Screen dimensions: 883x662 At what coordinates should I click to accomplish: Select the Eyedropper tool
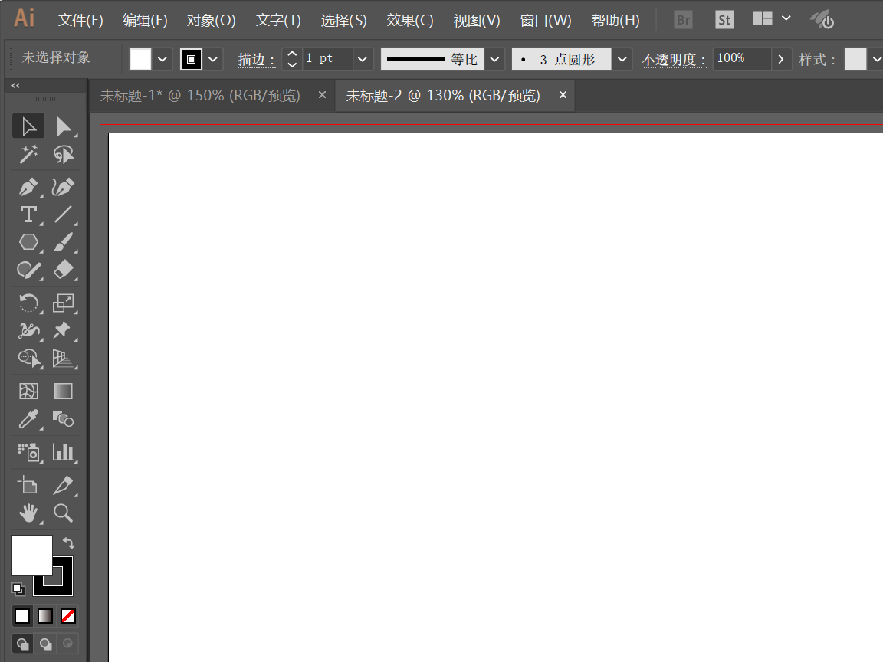coord(28,419)
